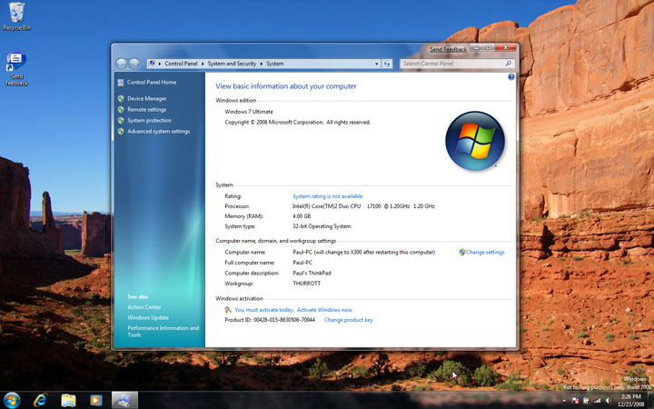This screenshot has width=654, height=409.
Task: Click the Send Feedback link in title bar
Action: [449, 49]
